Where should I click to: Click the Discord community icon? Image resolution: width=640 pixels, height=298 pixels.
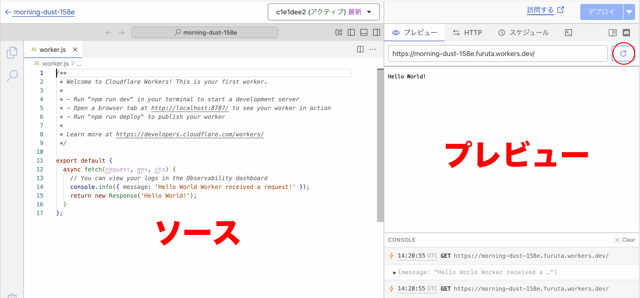pos(626,33)
